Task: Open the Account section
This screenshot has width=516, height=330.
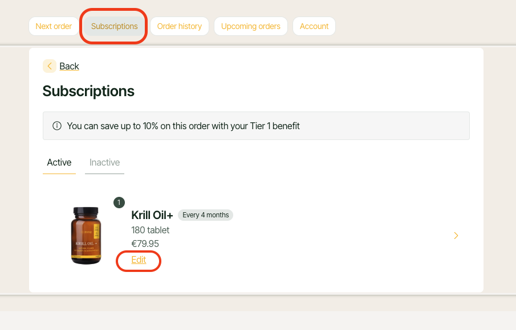Action: (314, 26)
